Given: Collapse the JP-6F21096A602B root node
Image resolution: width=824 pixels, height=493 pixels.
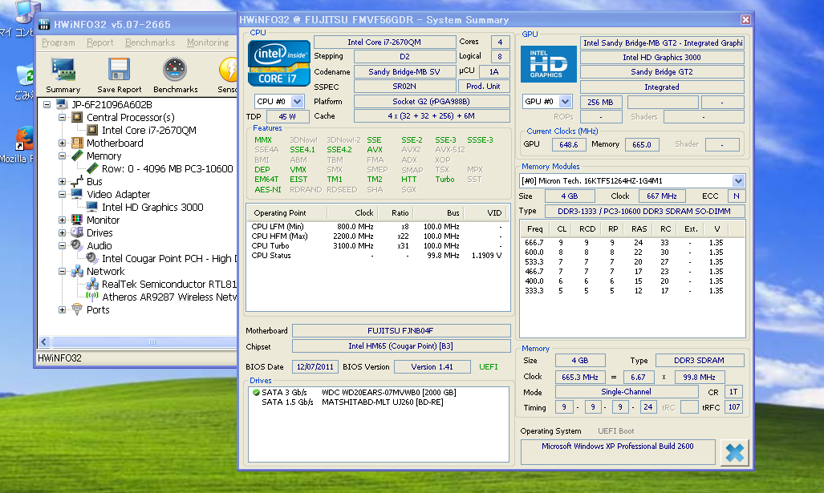Looking at the screenshot, I should [47, 104].
